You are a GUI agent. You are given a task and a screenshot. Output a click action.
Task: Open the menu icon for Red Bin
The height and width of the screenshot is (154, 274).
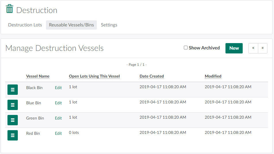pyautogui.click(x=13, y=135)
